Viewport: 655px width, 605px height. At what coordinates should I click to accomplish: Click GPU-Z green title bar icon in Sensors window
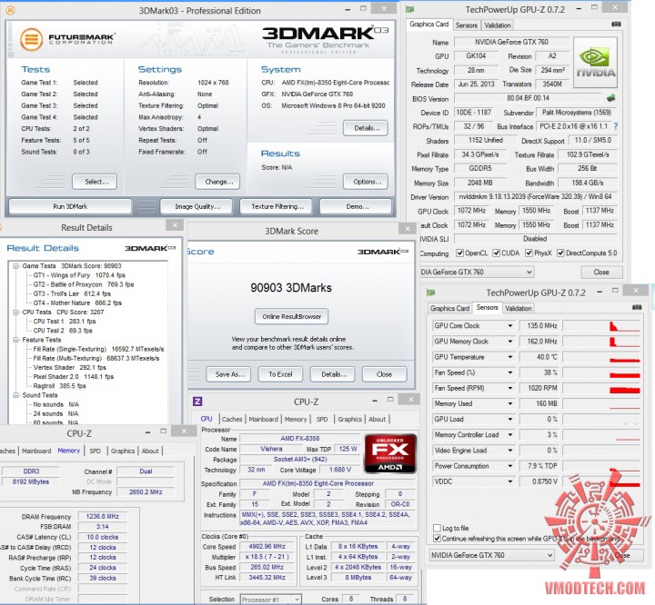pos(430,293)
